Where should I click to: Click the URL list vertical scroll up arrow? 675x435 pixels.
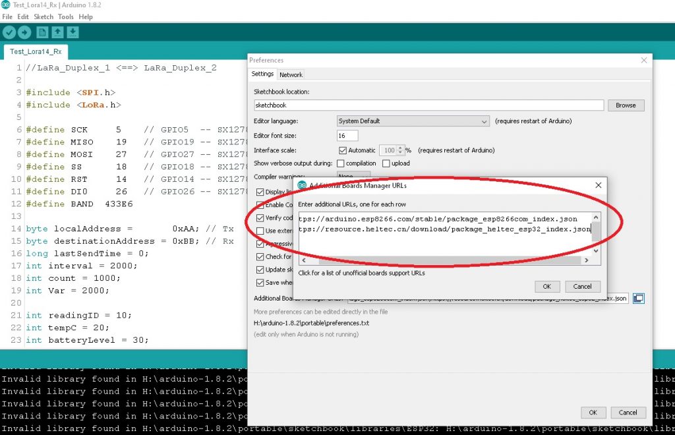click(x=596, y=217)
